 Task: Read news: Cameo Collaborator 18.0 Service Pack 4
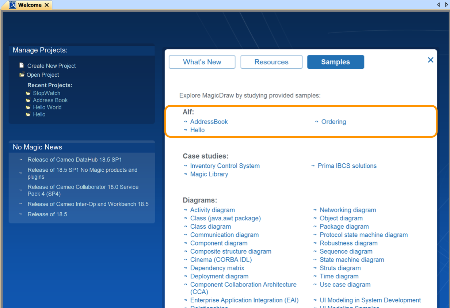click(83, 190)
